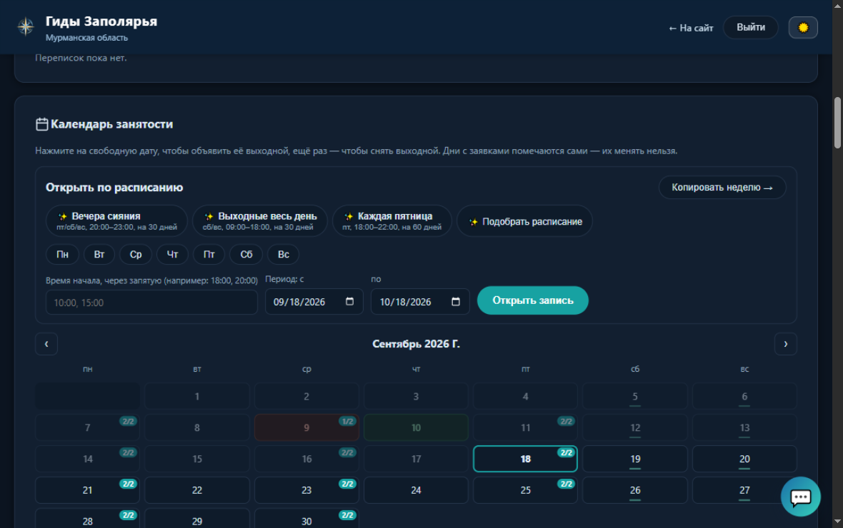Focus the start times input field
The width and height of the screenshot is (843, 528).
(x=151, y=303)
